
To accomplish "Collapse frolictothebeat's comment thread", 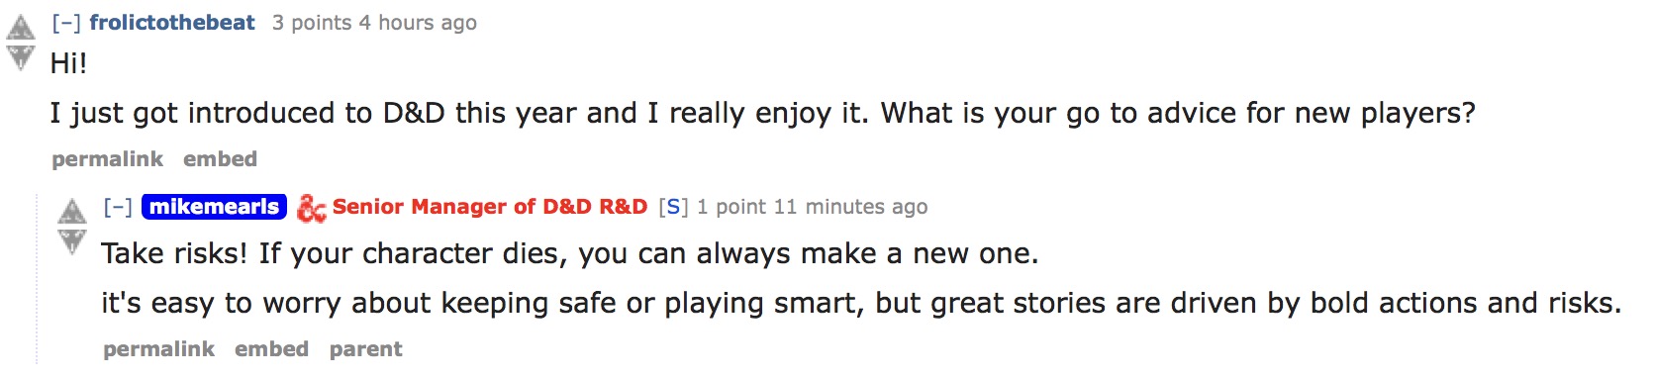I will pos(66,23).
